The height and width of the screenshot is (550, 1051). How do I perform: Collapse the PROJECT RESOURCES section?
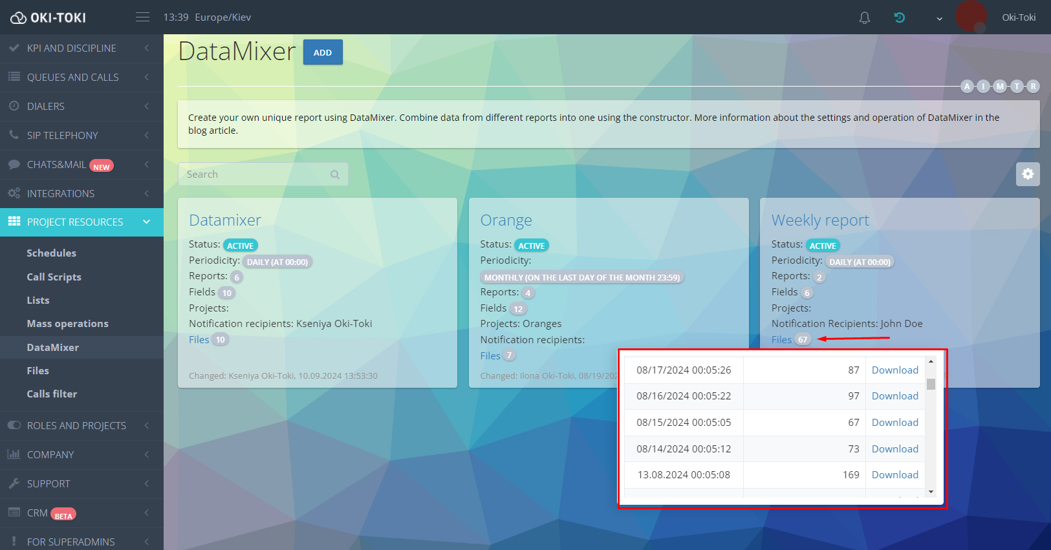[81, 222]
